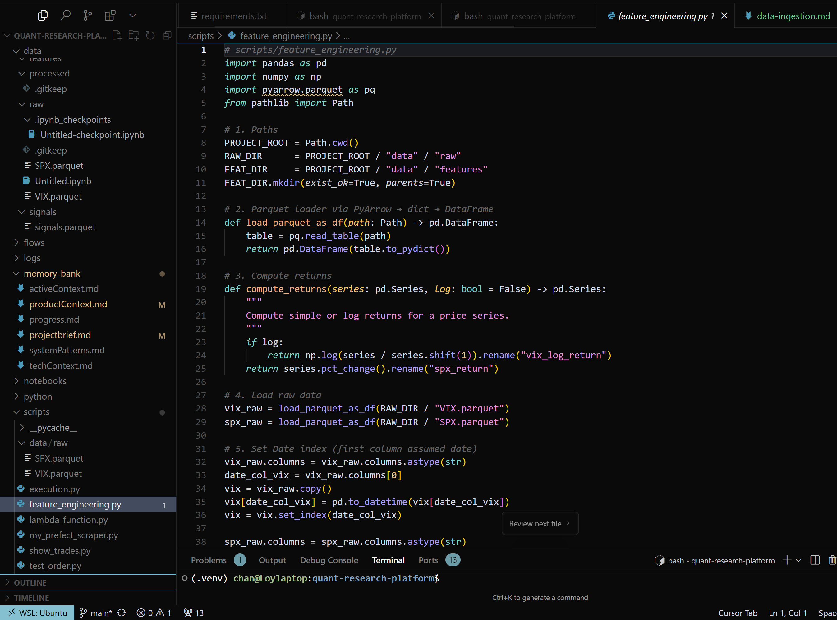837x620 pixels.
Task: Click New Folder icon in explorer header
Action: 134,36
